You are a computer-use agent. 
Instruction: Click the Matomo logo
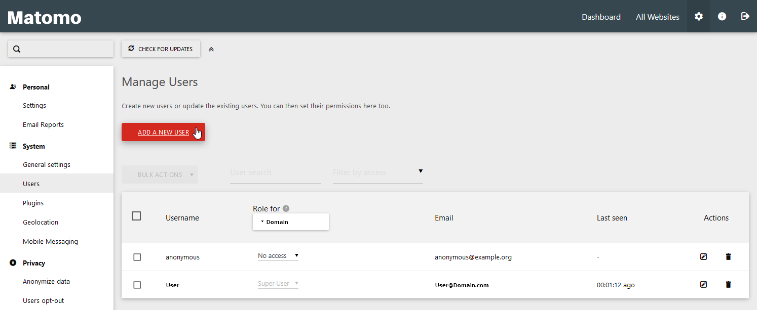coord(45,17)
